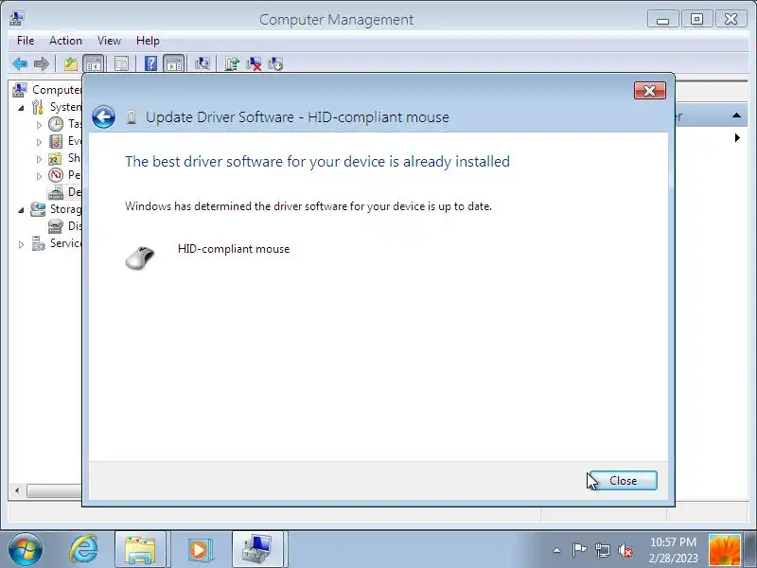Open the Action Center flag icon
Viewport: 757px width, 568px height.
[x=579, y=550]
